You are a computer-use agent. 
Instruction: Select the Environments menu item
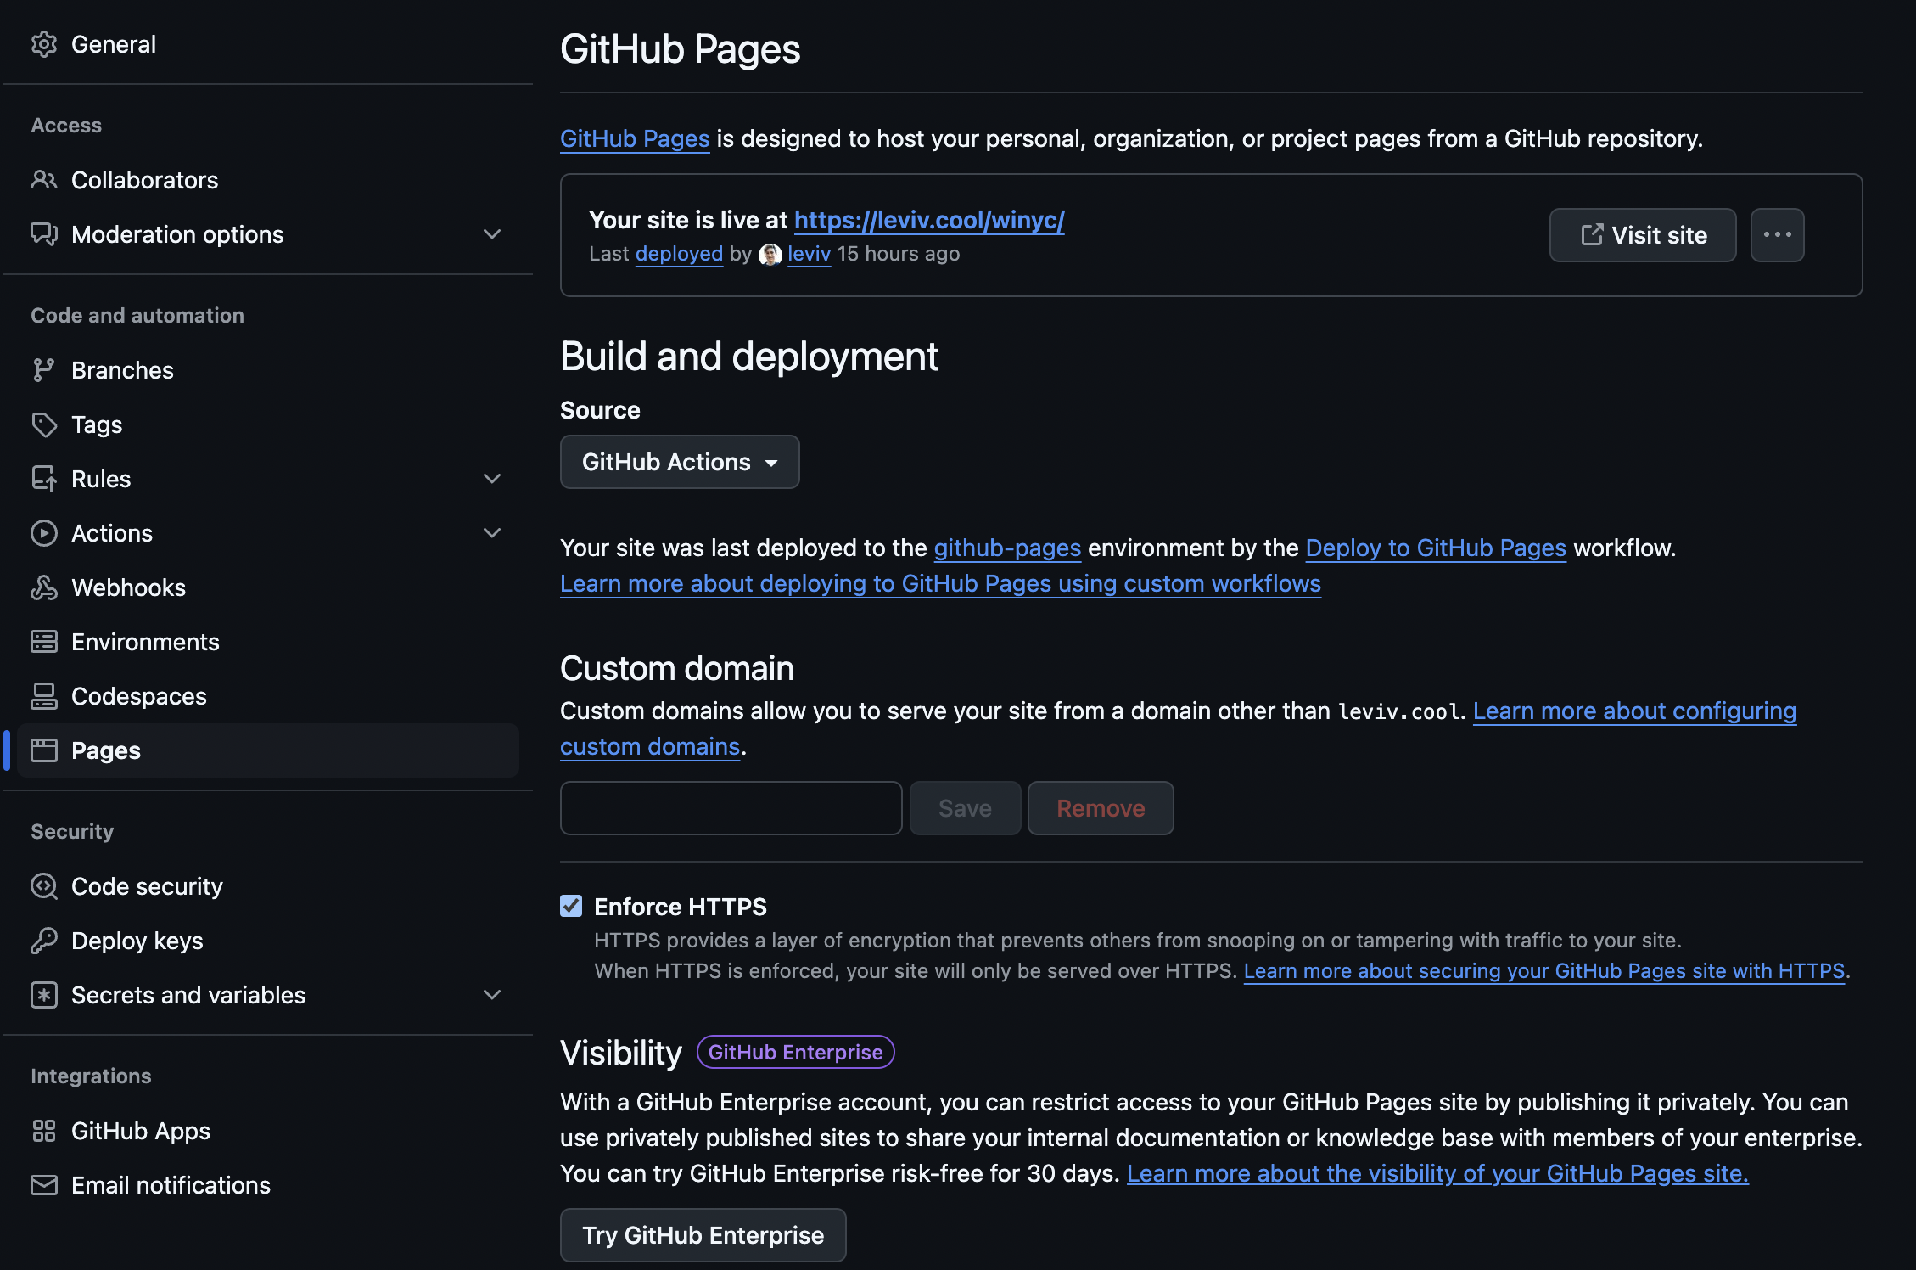(268, 642)
